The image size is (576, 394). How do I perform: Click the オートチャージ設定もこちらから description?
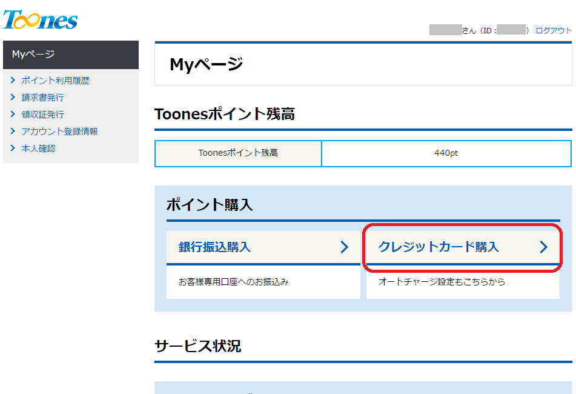[442, 282]
